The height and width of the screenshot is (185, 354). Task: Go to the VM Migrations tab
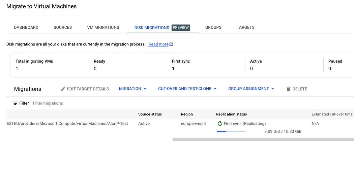pos(103,28)
